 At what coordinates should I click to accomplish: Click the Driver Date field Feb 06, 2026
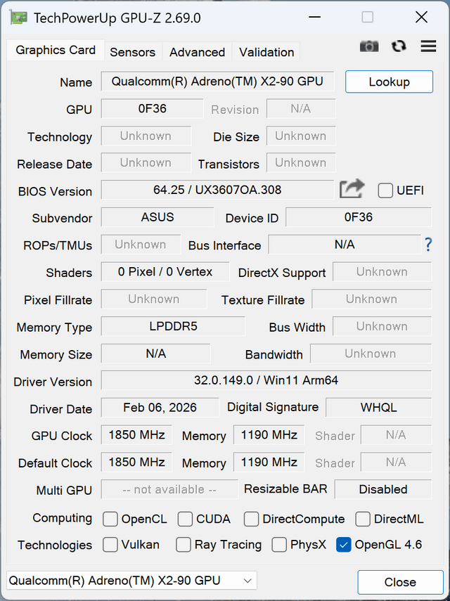[x=160, y=408]
